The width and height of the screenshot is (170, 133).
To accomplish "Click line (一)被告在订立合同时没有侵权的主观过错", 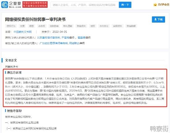I will [x=32, y=128].
